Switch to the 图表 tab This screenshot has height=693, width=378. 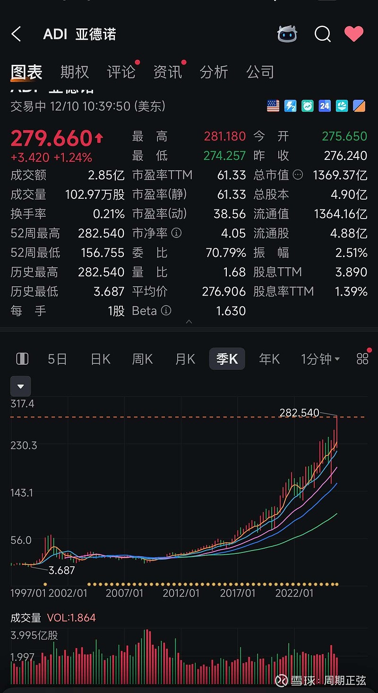point(26,72)
